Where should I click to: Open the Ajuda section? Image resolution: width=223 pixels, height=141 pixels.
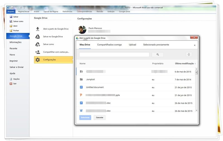12,73
